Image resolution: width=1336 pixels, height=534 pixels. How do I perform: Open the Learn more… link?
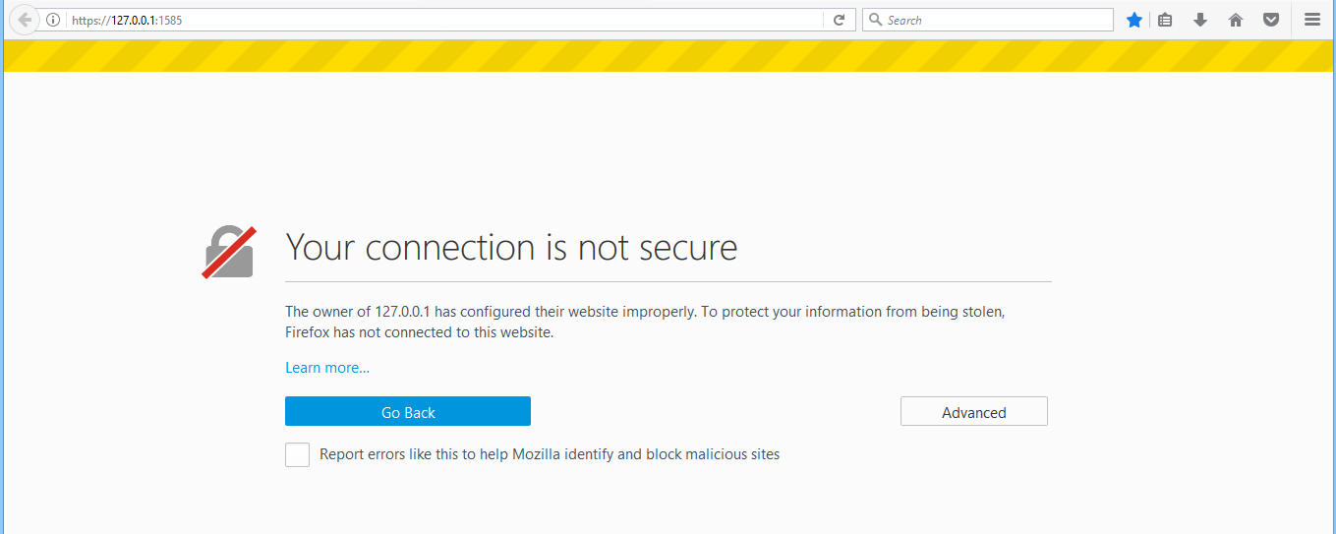(x=327, y=368)
